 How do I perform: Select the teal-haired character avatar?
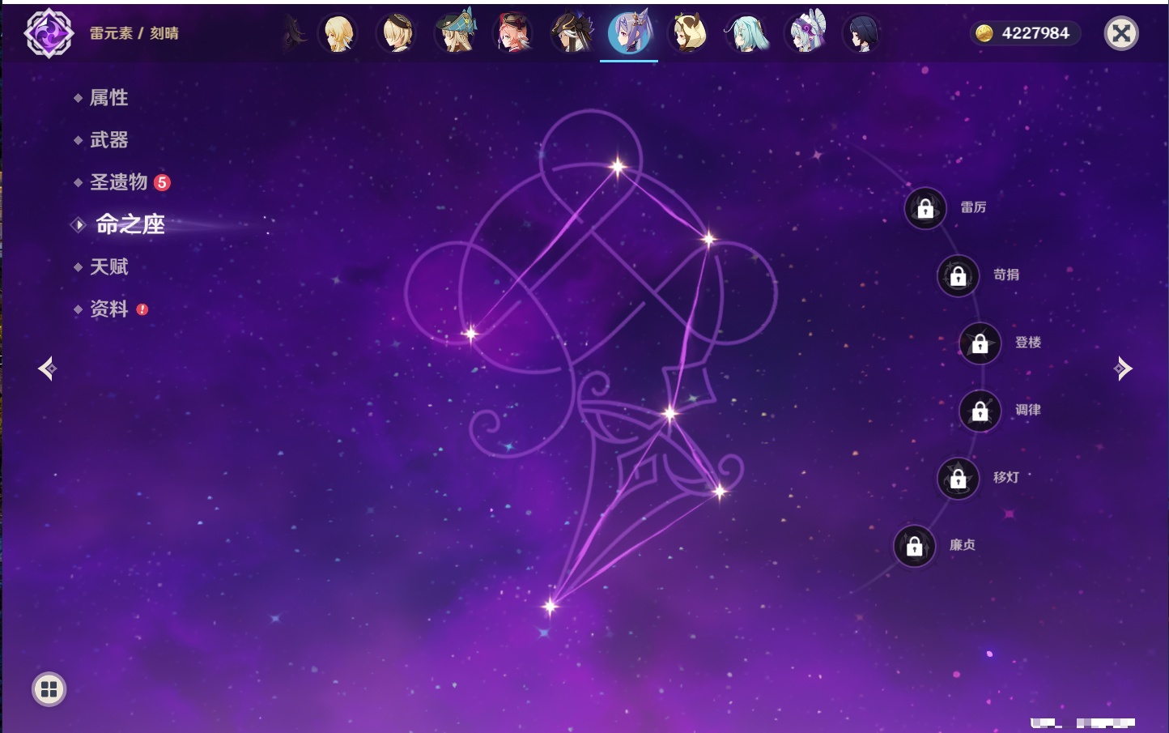(747, 33)
